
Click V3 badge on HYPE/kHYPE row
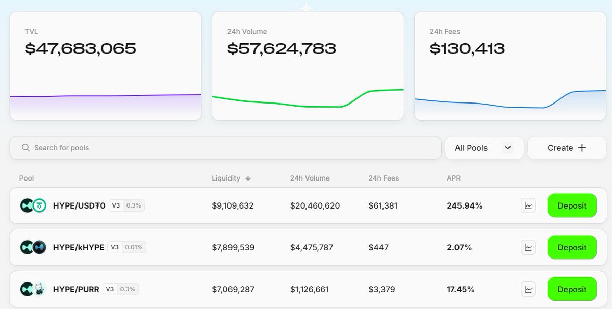click(x=115, y=247)
